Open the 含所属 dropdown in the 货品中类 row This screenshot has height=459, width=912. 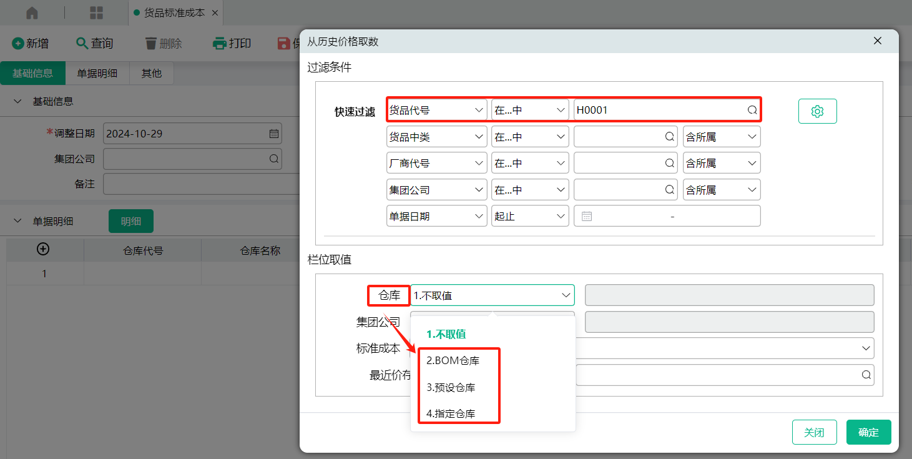pos(722,137)
